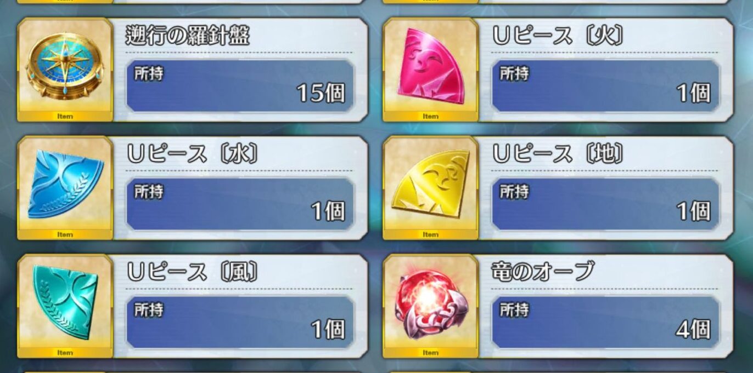Tap the 所持 panel of Uピース〔火〕

click(605, 85)
